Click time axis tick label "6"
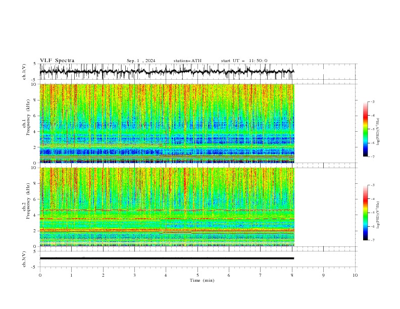 coord(229,275)
